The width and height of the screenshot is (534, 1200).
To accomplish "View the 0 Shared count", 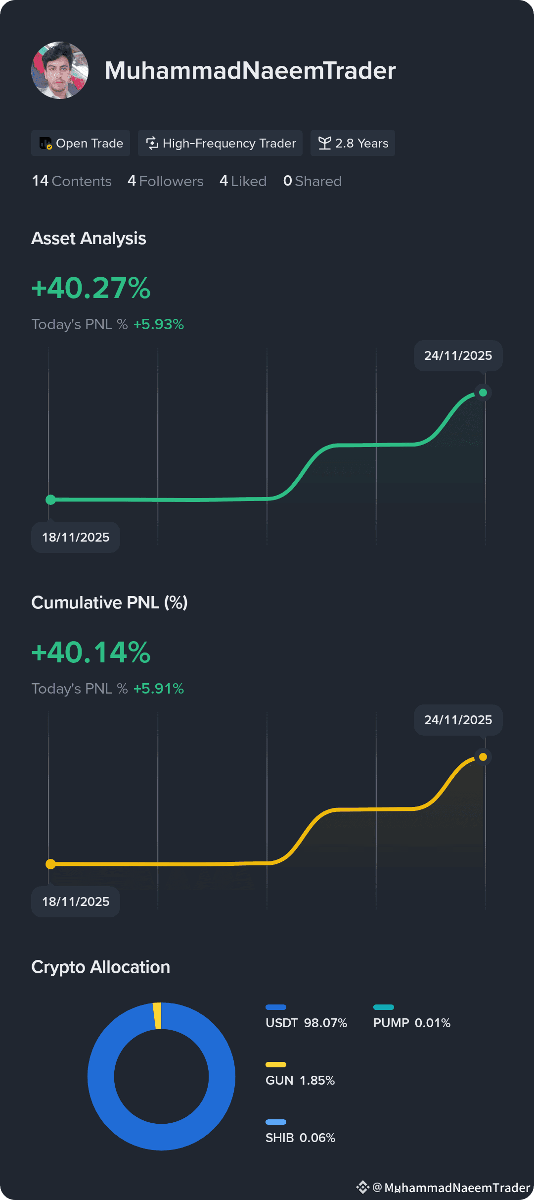I will [x=312, y=181].
